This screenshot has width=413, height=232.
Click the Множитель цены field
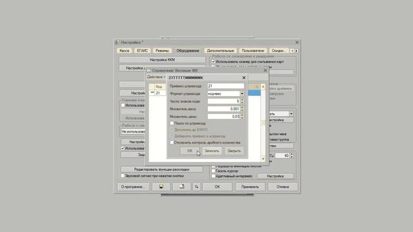[x=224, y=116]
